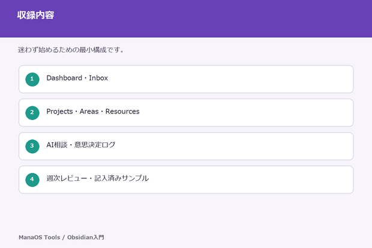
Task: Select 週次レビュー text in fourth card
Action: pyautogui.click(x=67, y=178)
